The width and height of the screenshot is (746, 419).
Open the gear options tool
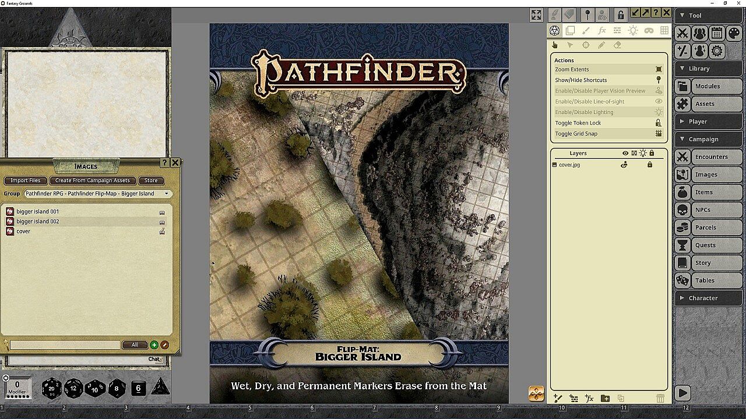pos(717,51)
